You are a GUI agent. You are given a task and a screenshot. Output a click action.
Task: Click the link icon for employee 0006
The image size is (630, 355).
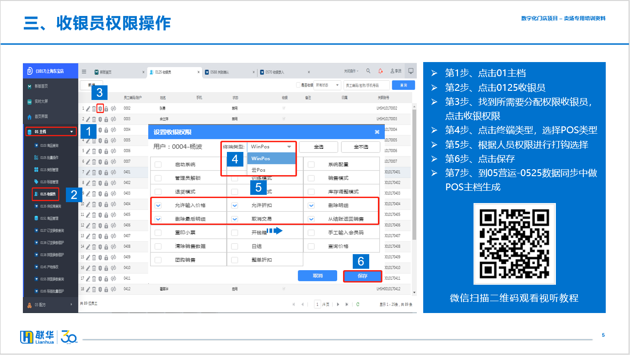point(113,151)
